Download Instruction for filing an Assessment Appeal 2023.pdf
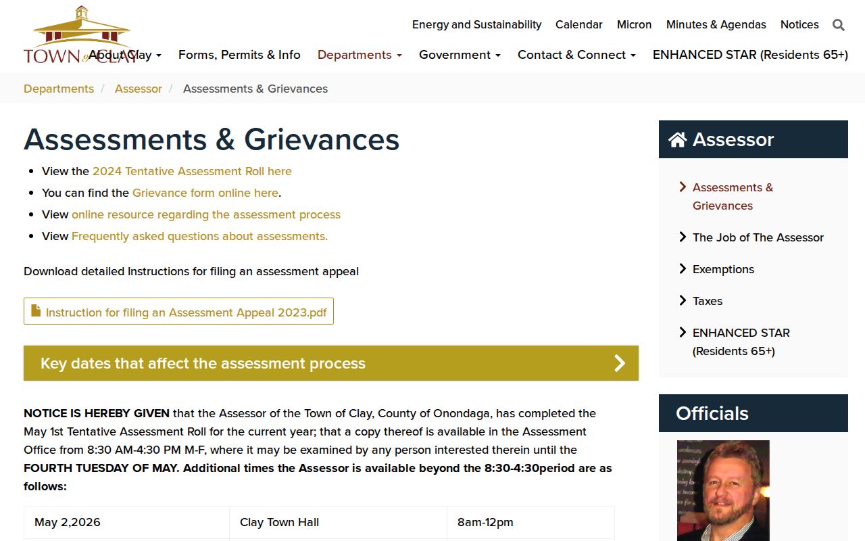The width and height of the screenshot is (865, 541). click(178, 311)
